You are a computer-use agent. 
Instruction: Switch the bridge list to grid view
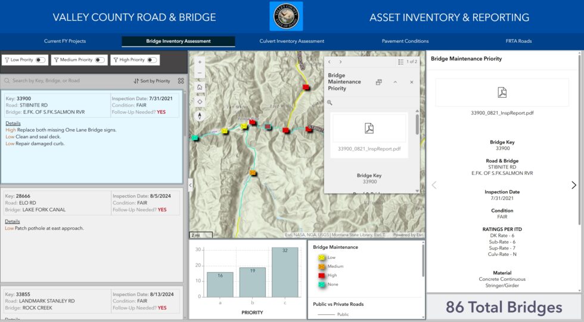tap(181, 81)
